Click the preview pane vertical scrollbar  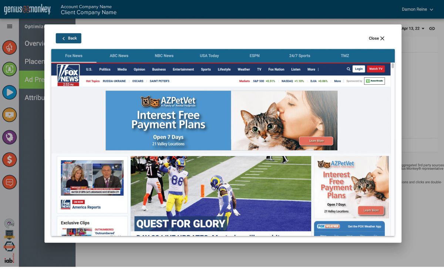pyautogui.click(x=393, y=66)
